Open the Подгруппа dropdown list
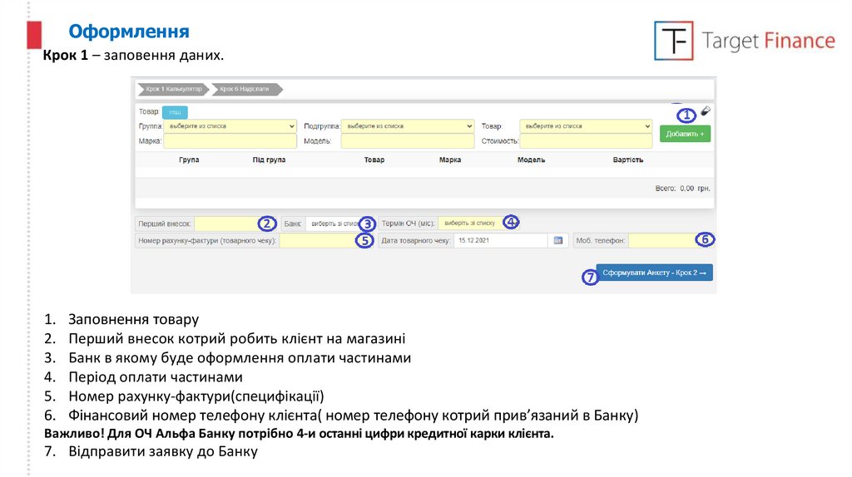Image resolution: width=852 pixels, height=477 pixels. point(408,125)
